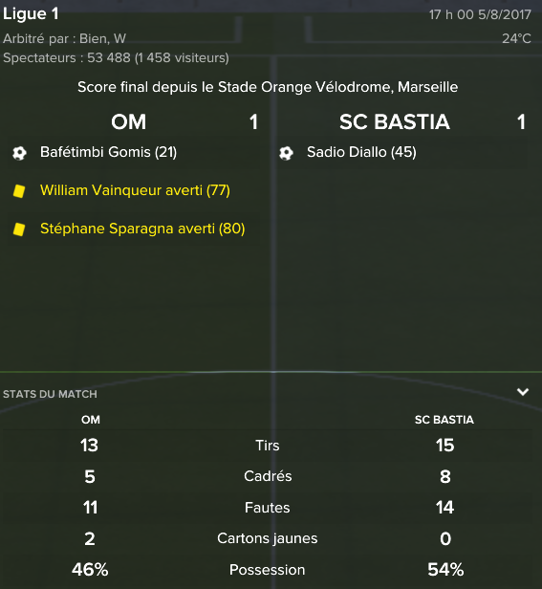The image size is (542, 589).
Task: Click the referee name Bien, W
Action: (102, 38)
